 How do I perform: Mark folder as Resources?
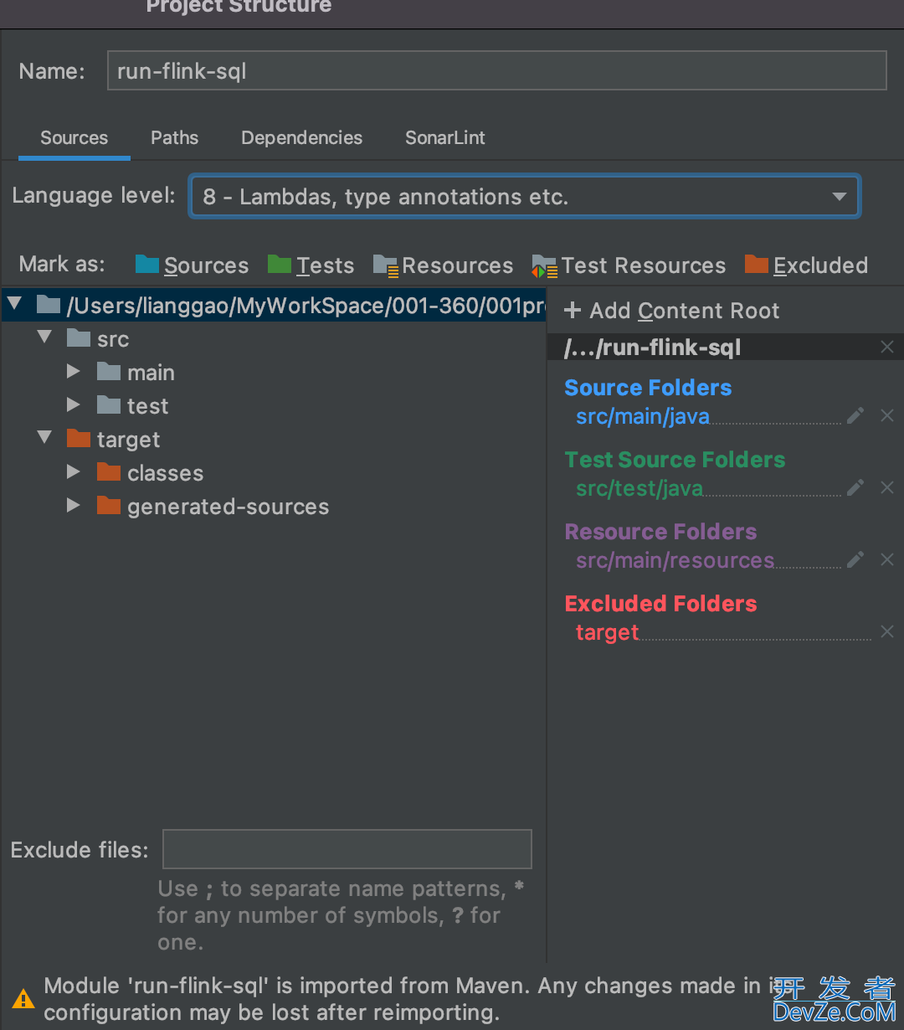coord(443,265)
